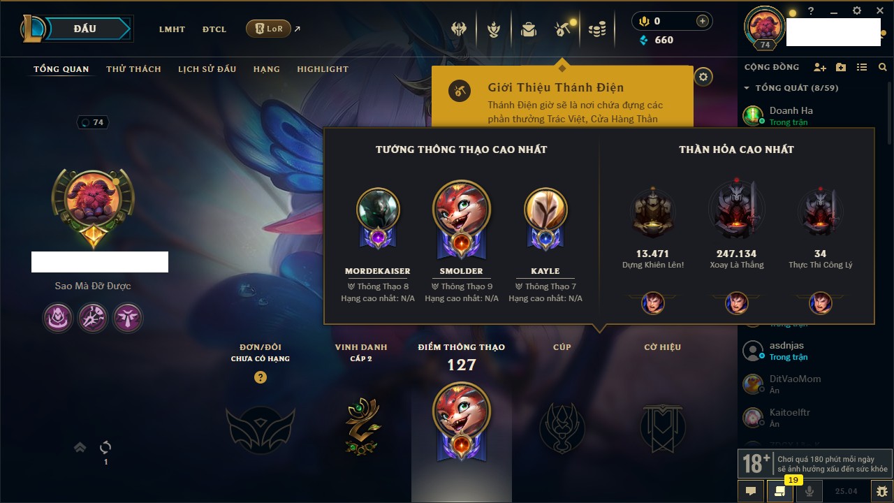Open the Collection backpack icon
894x503 pixels.
pos(529,29)
